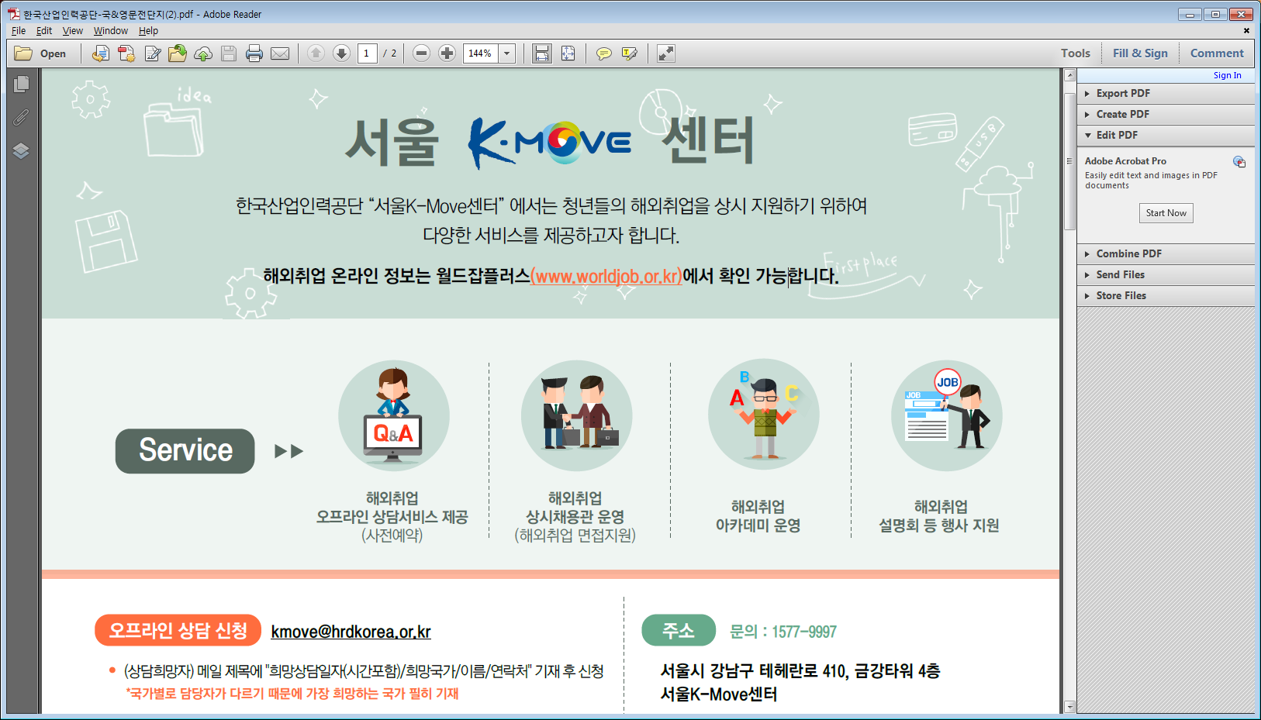
Task: Click the Q&A monitor illustration
Action: pyautogui.click(x=394, y=416)
